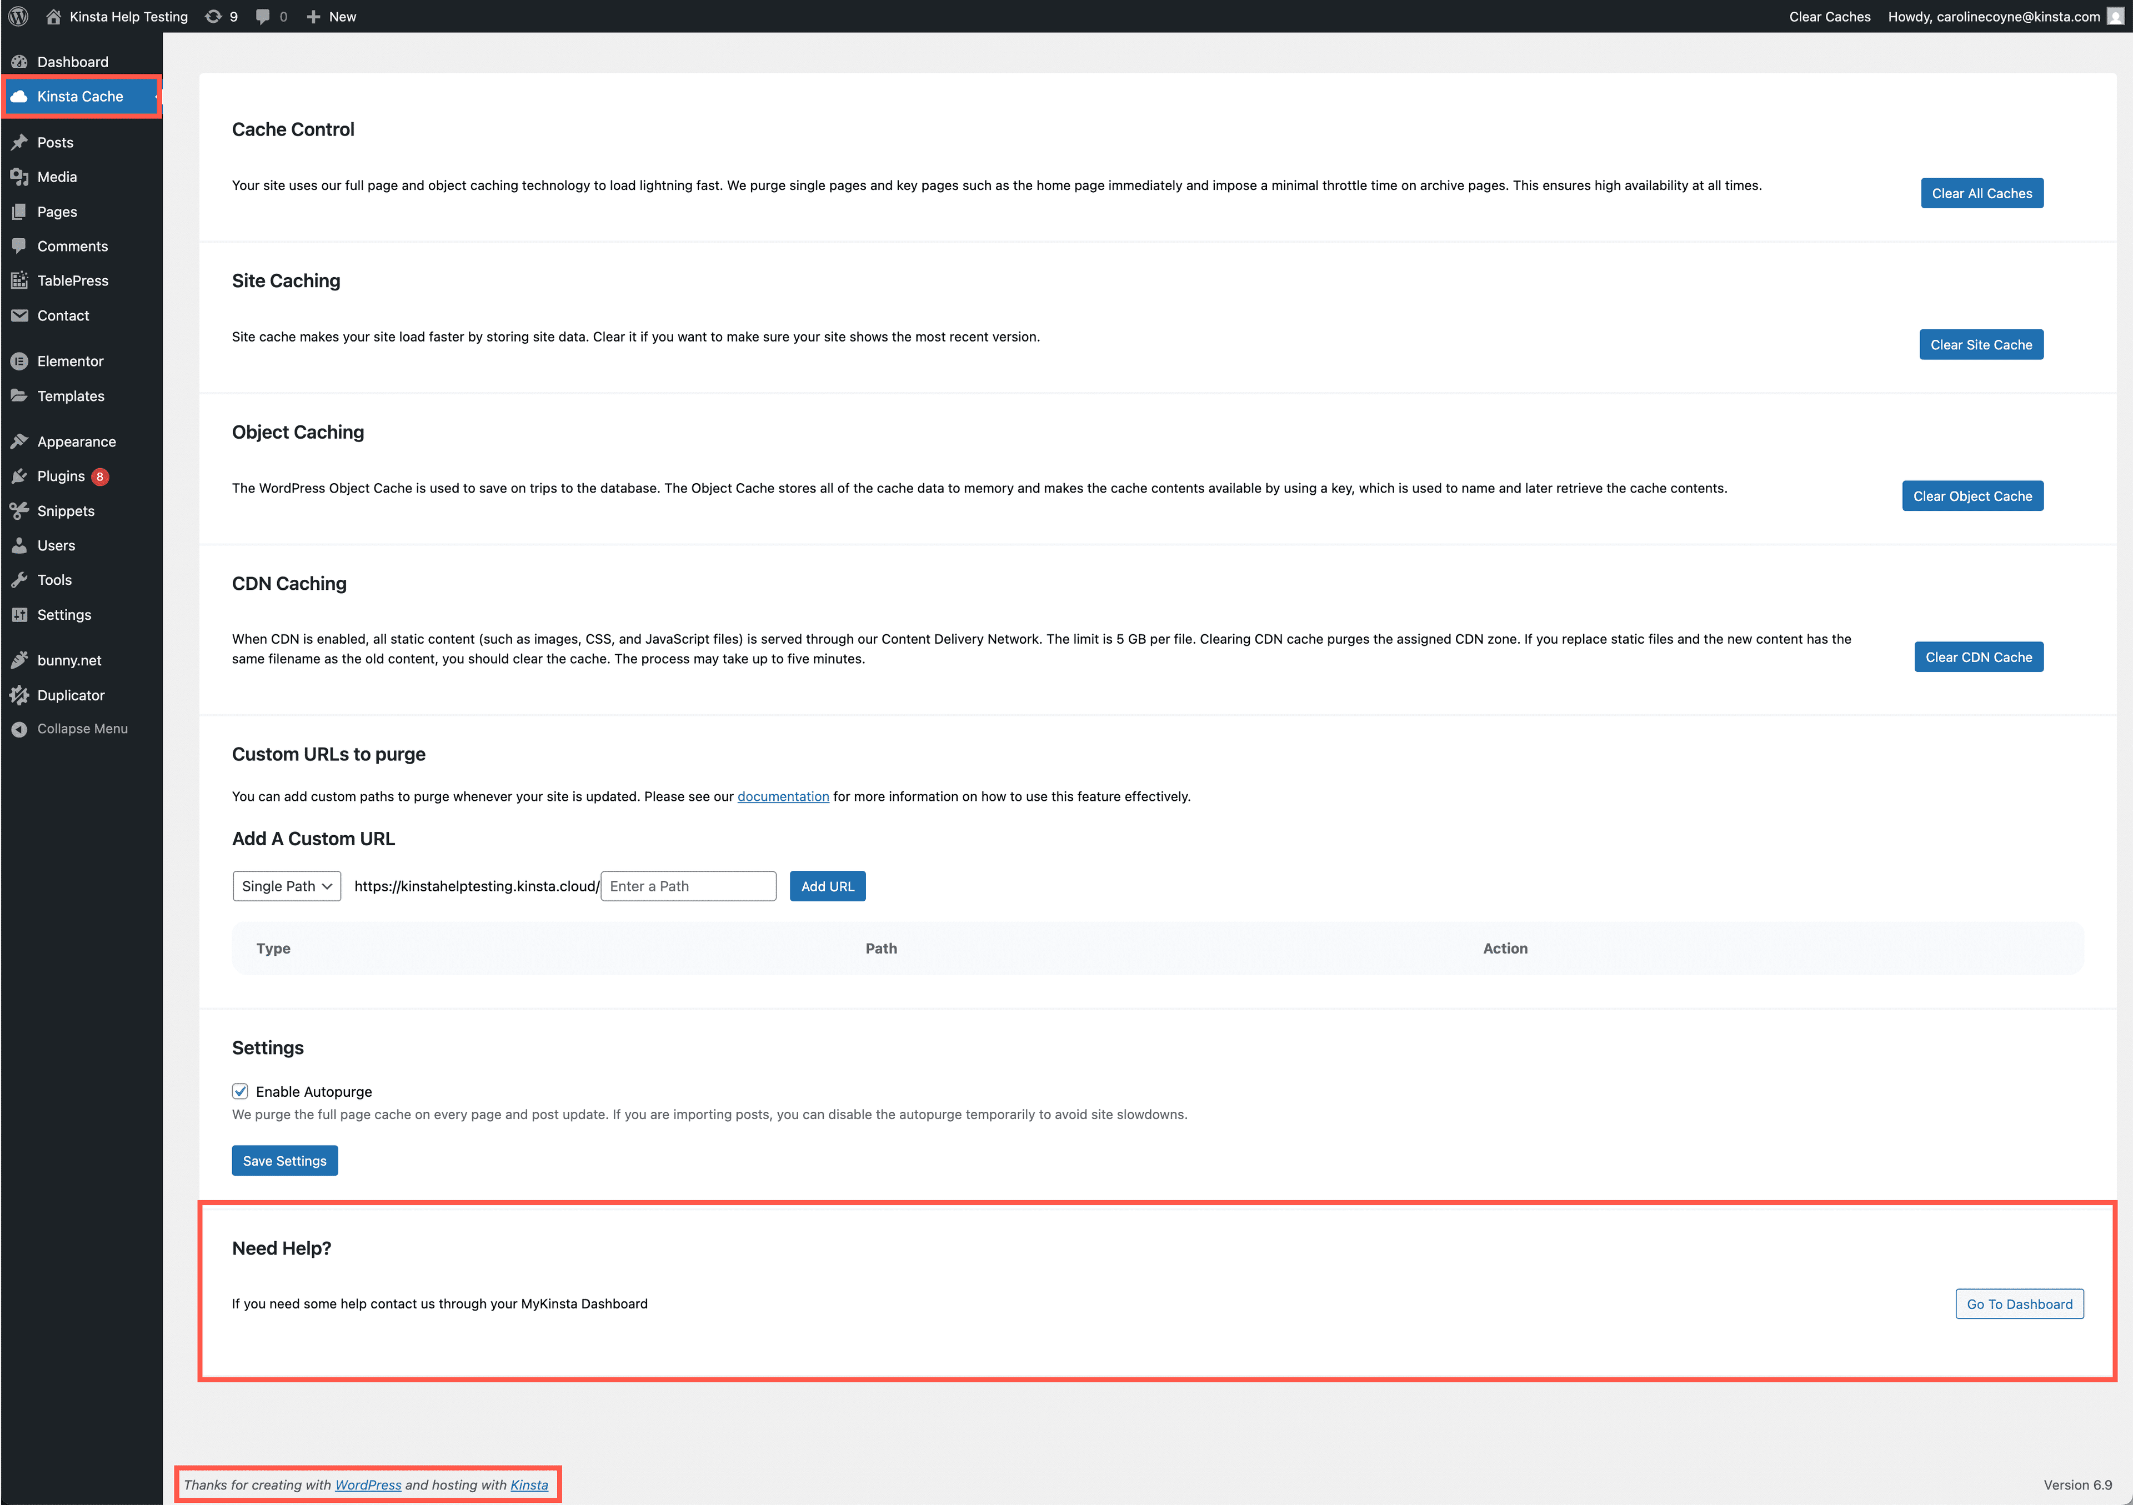Uncheck the Enable Autopurge checkbox
Screen dimensions: 2133x1505
pos(241,1091)
